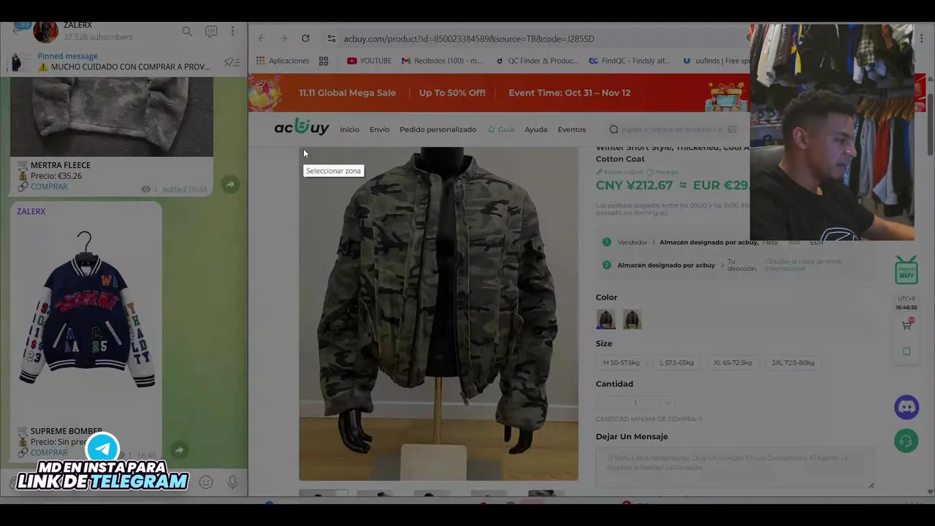Open the pinned message in Telegram
The image size is (935, 526).
tap(124, 61)
